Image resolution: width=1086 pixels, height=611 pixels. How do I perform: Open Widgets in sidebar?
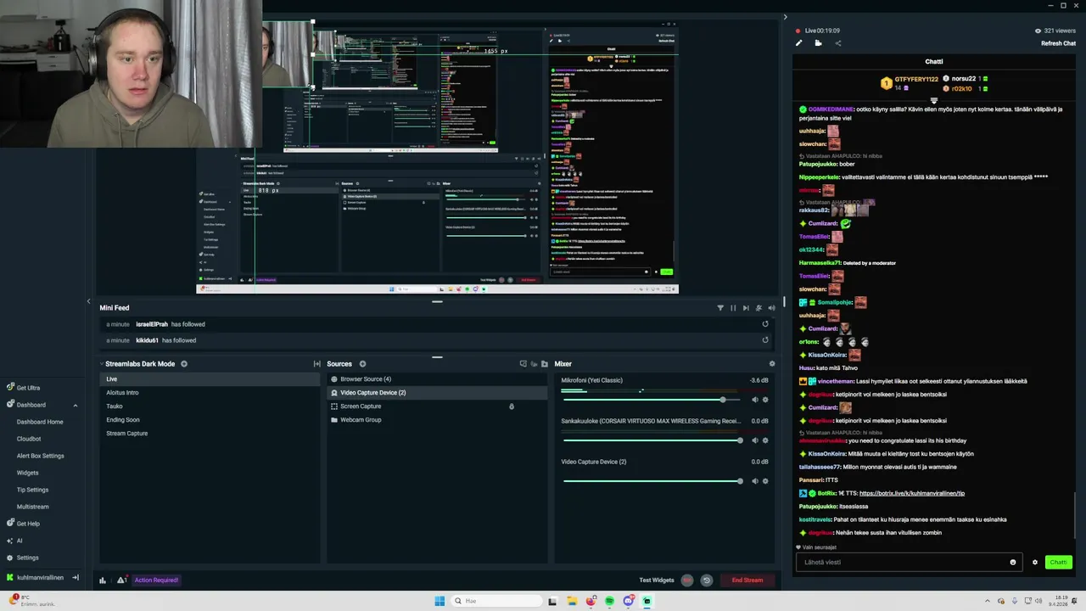tap(28, 473)
